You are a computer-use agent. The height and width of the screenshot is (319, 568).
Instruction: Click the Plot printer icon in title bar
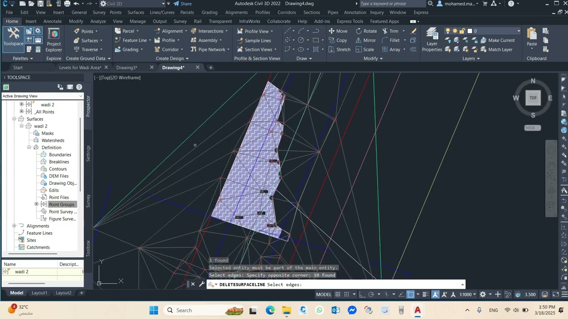(67, 4)
